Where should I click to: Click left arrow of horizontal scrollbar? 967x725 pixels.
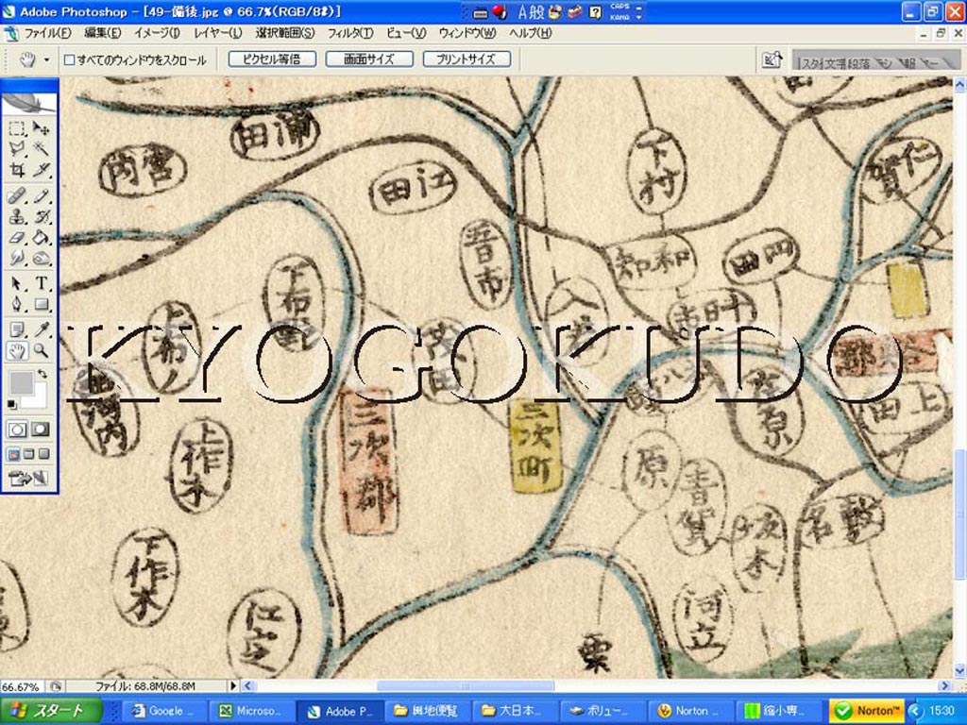[x=248, y=685]
